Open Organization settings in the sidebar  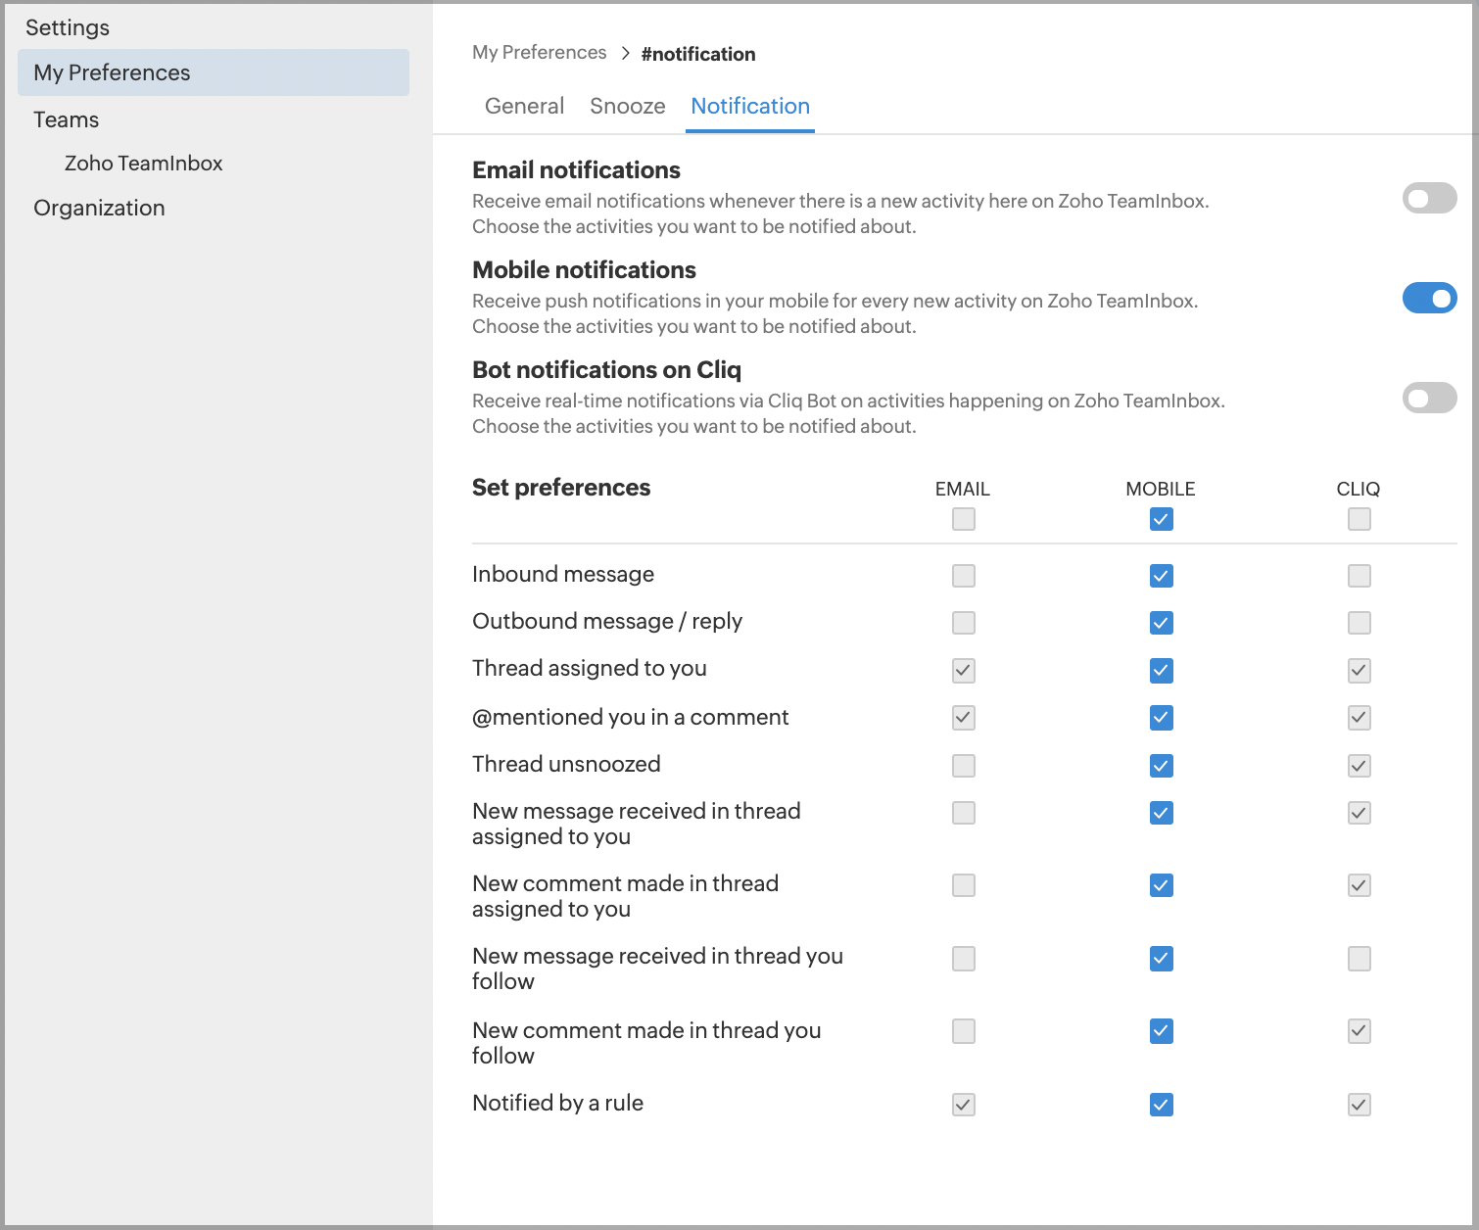point(99,208)
